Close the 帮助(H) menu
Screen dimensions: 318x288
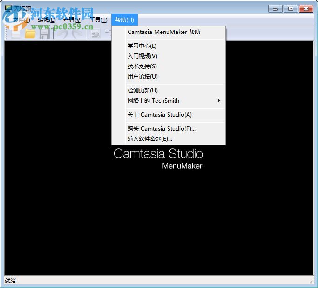(x=124, y=20)
